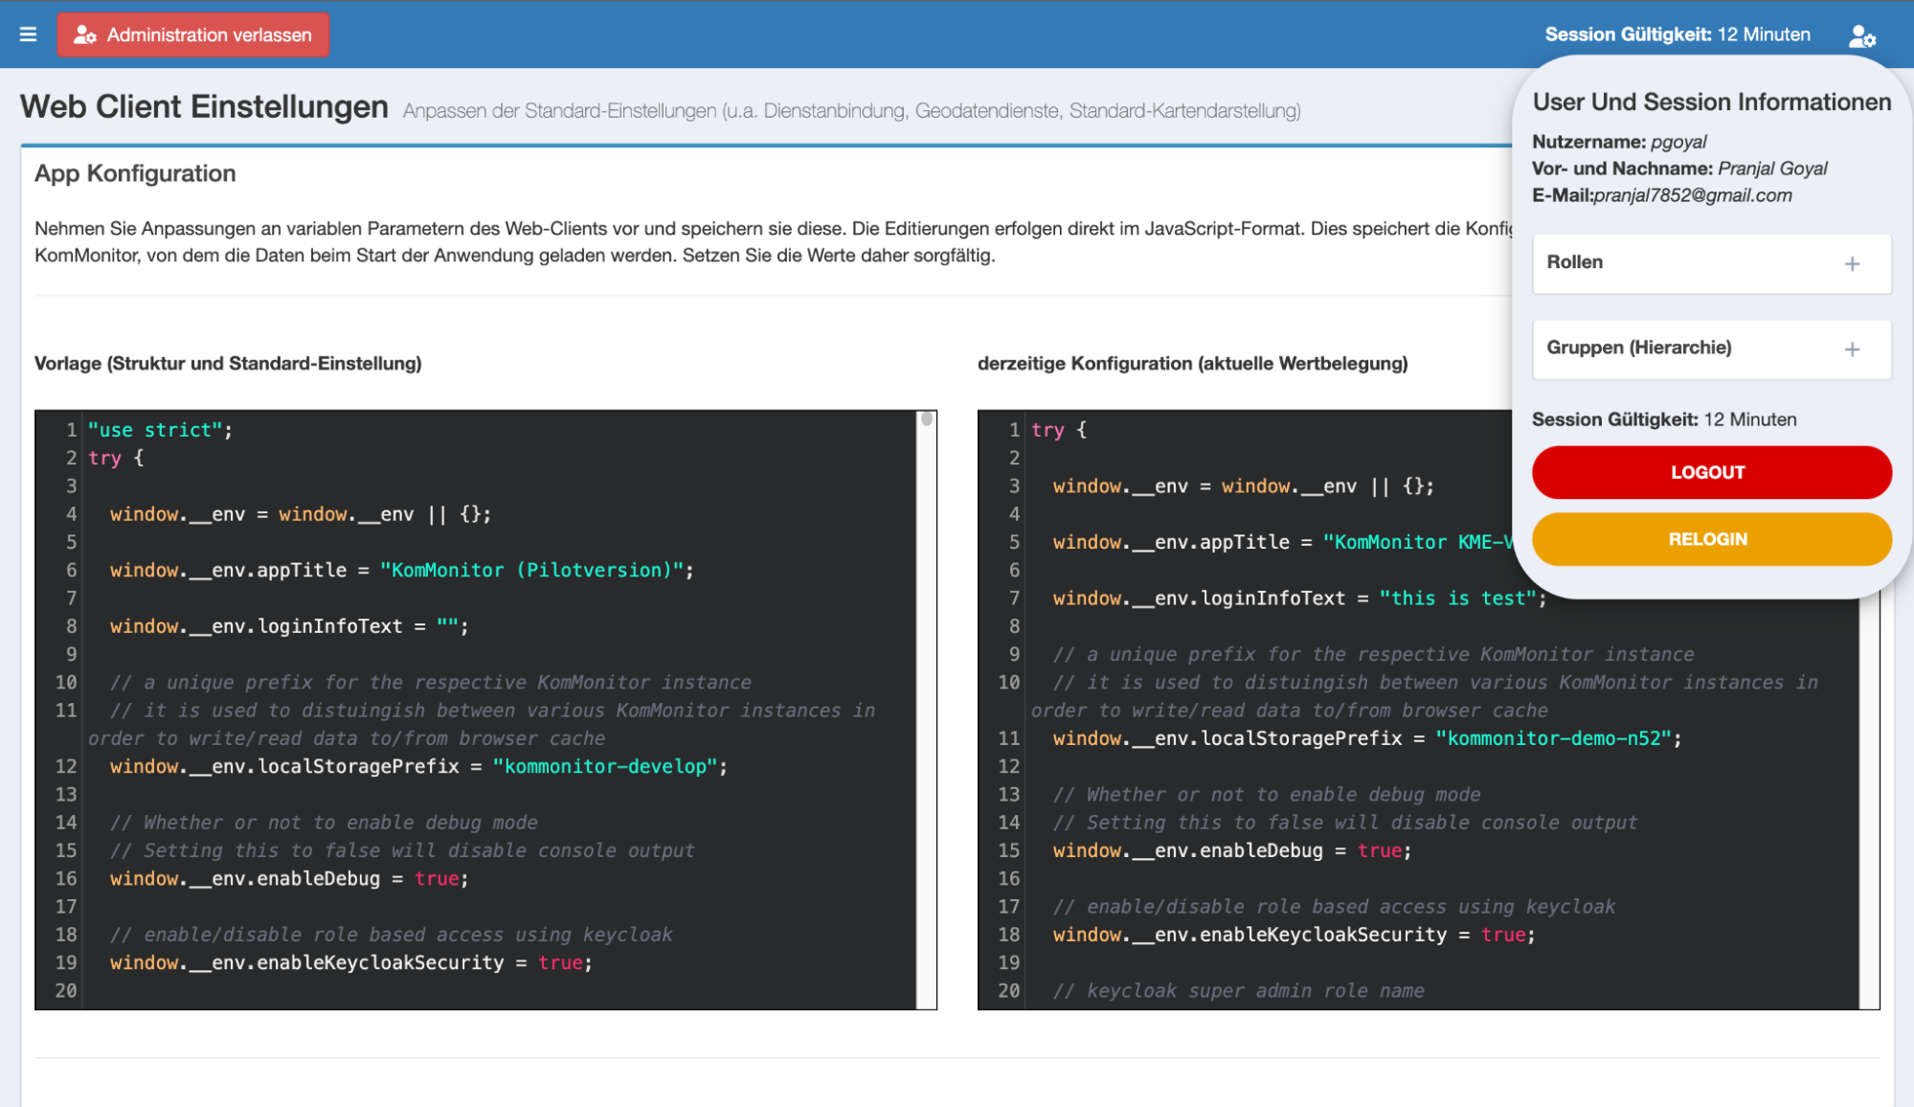Click empty loginInfoText line in Vorlage editor

(x=289, y=626)
